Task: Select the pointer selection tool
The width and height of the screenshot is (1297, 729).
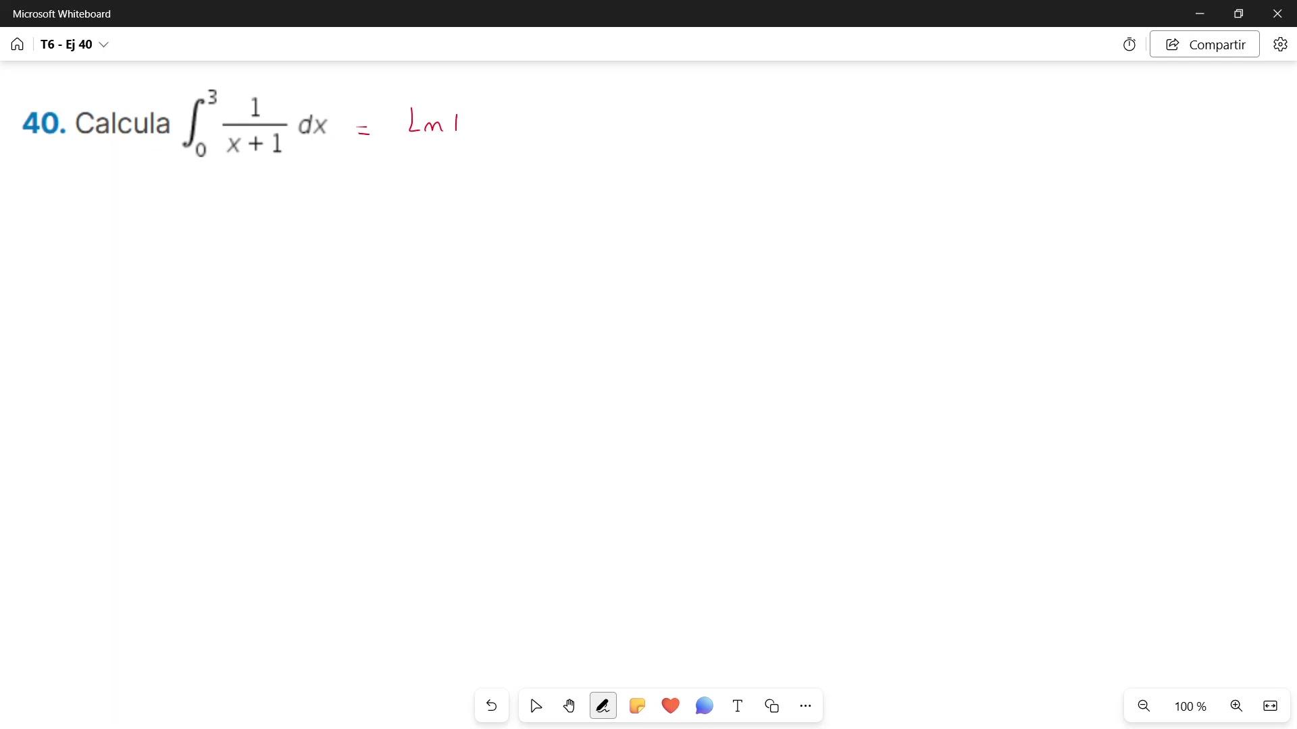Action: 536,705
